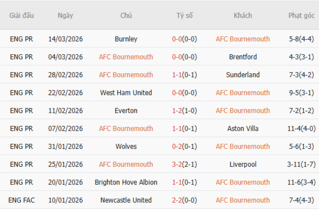Screen dimensions: 319x211
Task: Select the Sunderland away team
Action: coord(243,75)
